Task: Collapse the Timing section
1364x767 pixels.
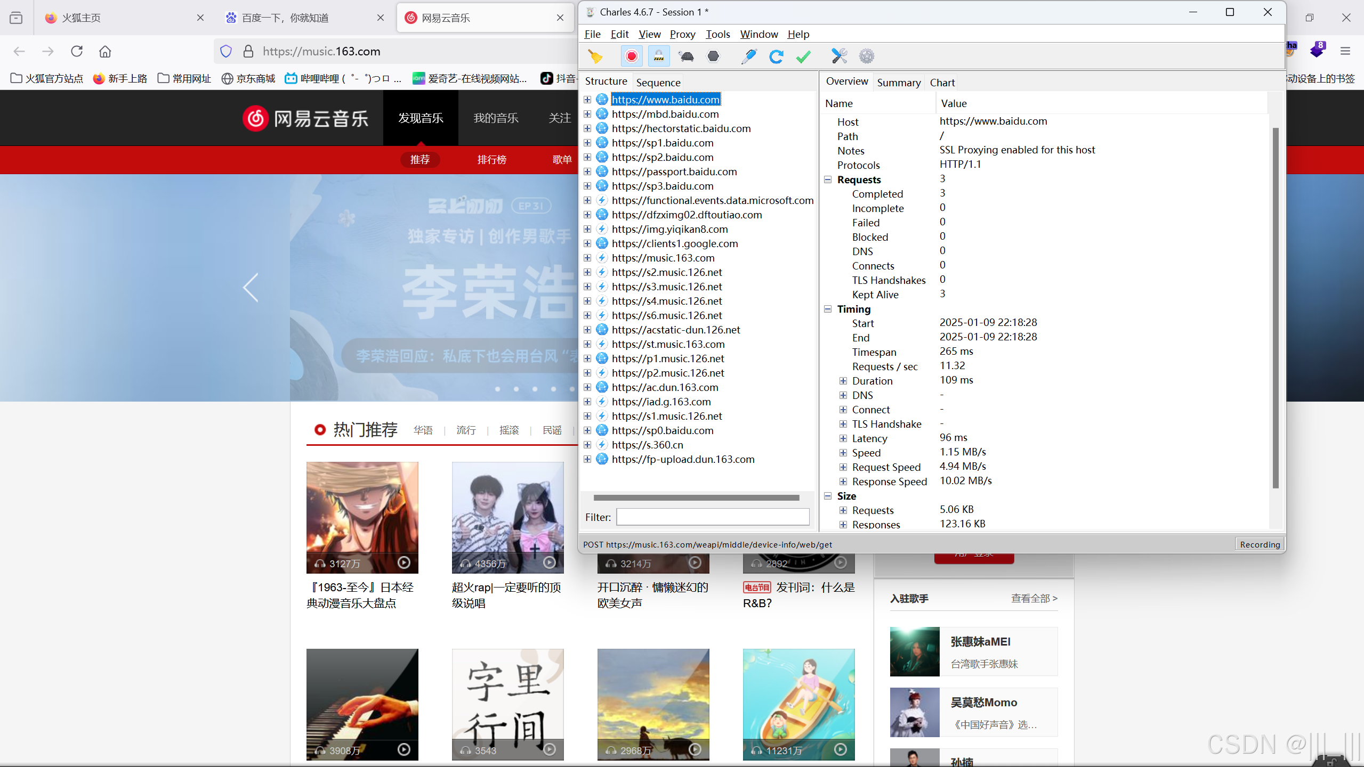Action: [828, 309]
